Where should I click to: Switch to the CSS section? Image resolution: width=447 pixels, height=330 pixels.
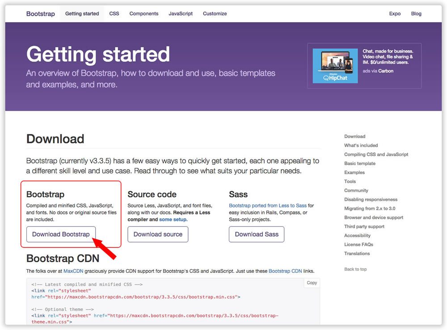114,13
